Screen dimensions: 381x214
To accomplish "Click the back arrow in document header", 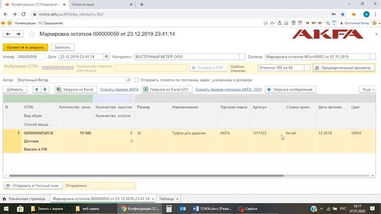I will tap(8, 34).
